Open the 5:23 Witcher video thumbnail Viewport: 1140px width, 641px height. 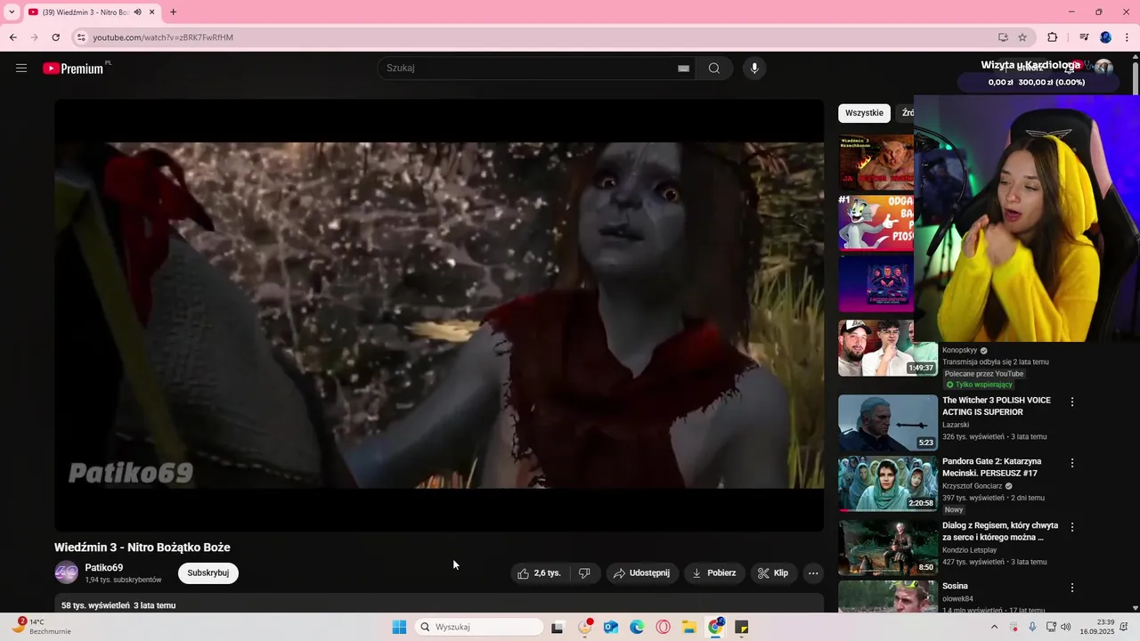pyautogui.click(x=888, y=423)
